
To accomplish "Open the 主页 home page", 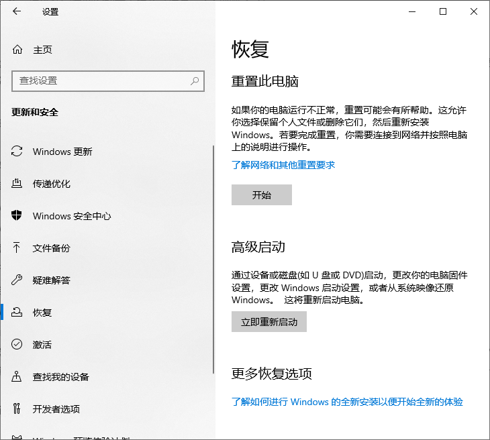I will tap(108, 50).
